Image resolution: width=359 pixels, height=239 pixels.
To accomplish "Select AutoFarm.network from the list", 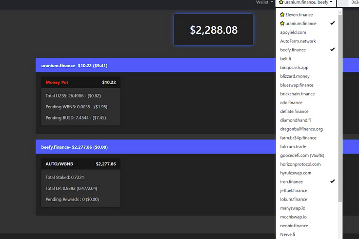I will tap(298, 41).
